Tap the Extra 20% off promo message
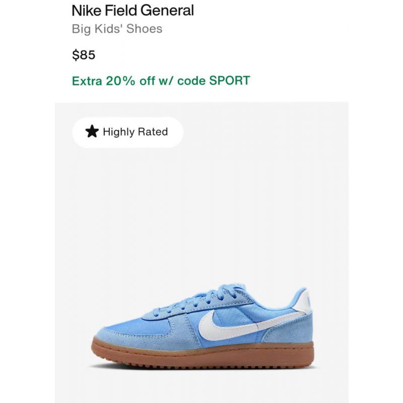Screen dimensions: 403x403 [161, 81]
